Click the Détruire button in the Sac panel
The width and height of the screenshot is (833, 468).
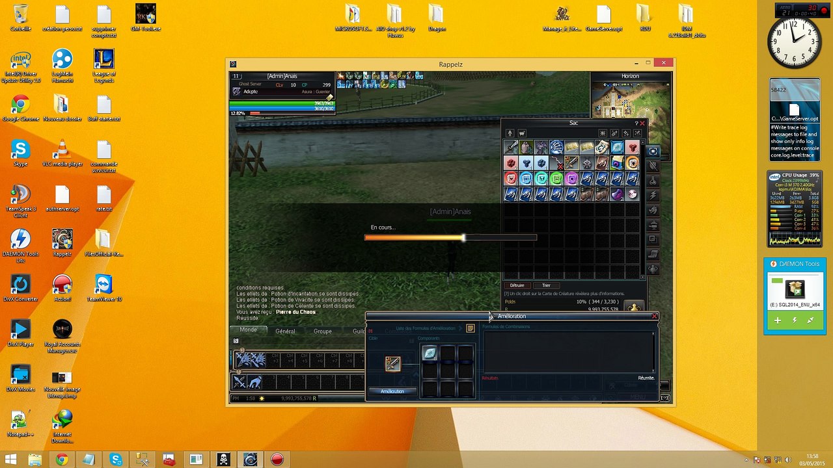(517, 285)
